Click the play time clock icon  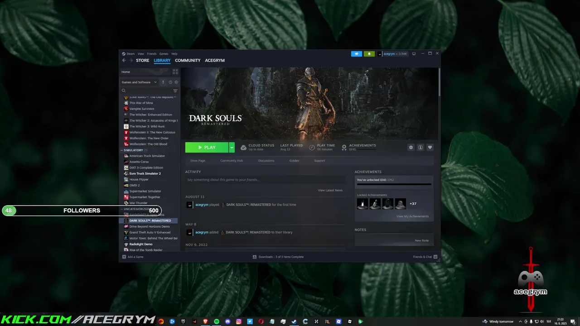click(x=312, y=147)
